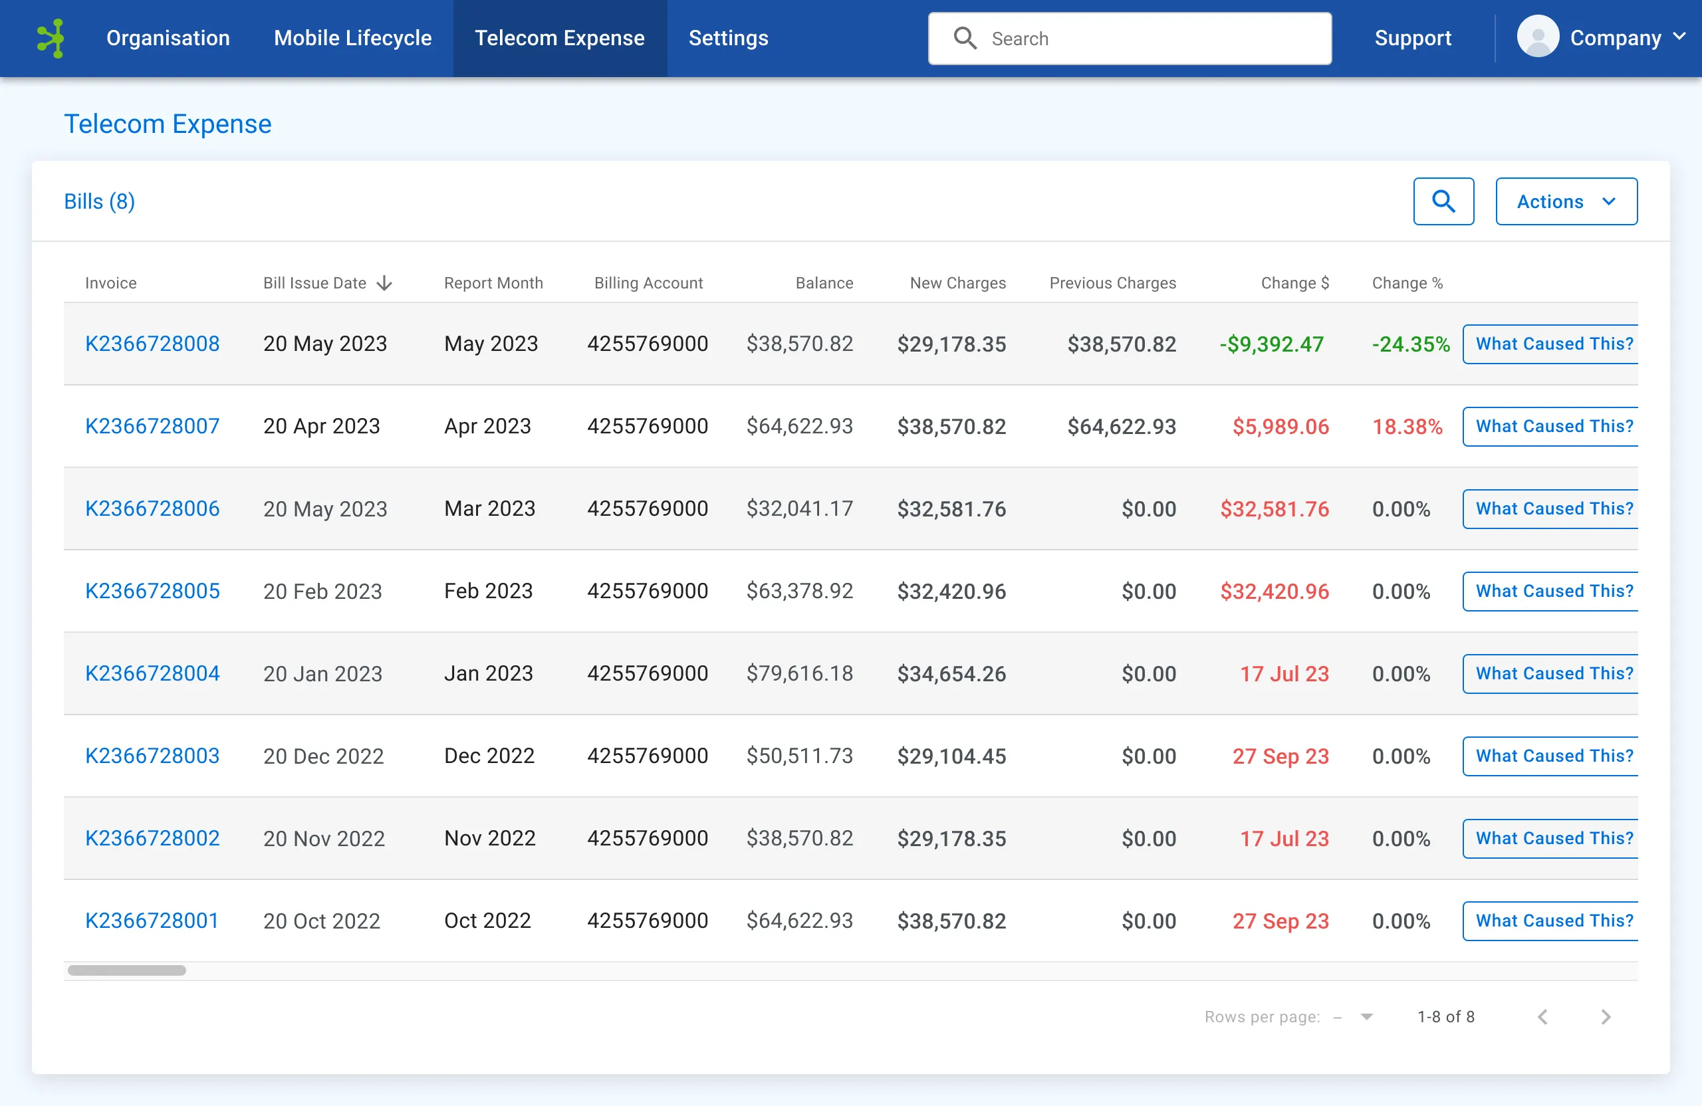Expand the Company account menu
This screenshot has height=1106, width=1702.
(1629, 38)
